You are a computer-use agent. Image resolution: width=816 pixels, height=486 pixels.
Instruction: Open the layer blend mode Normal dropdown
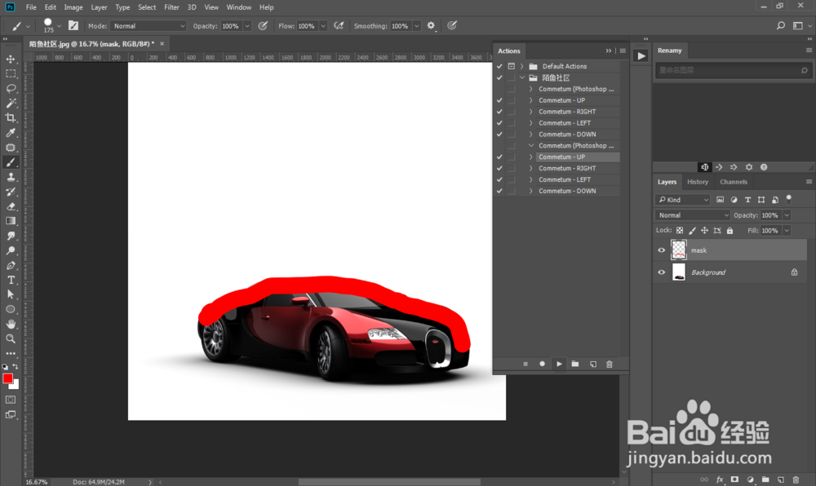693,215
